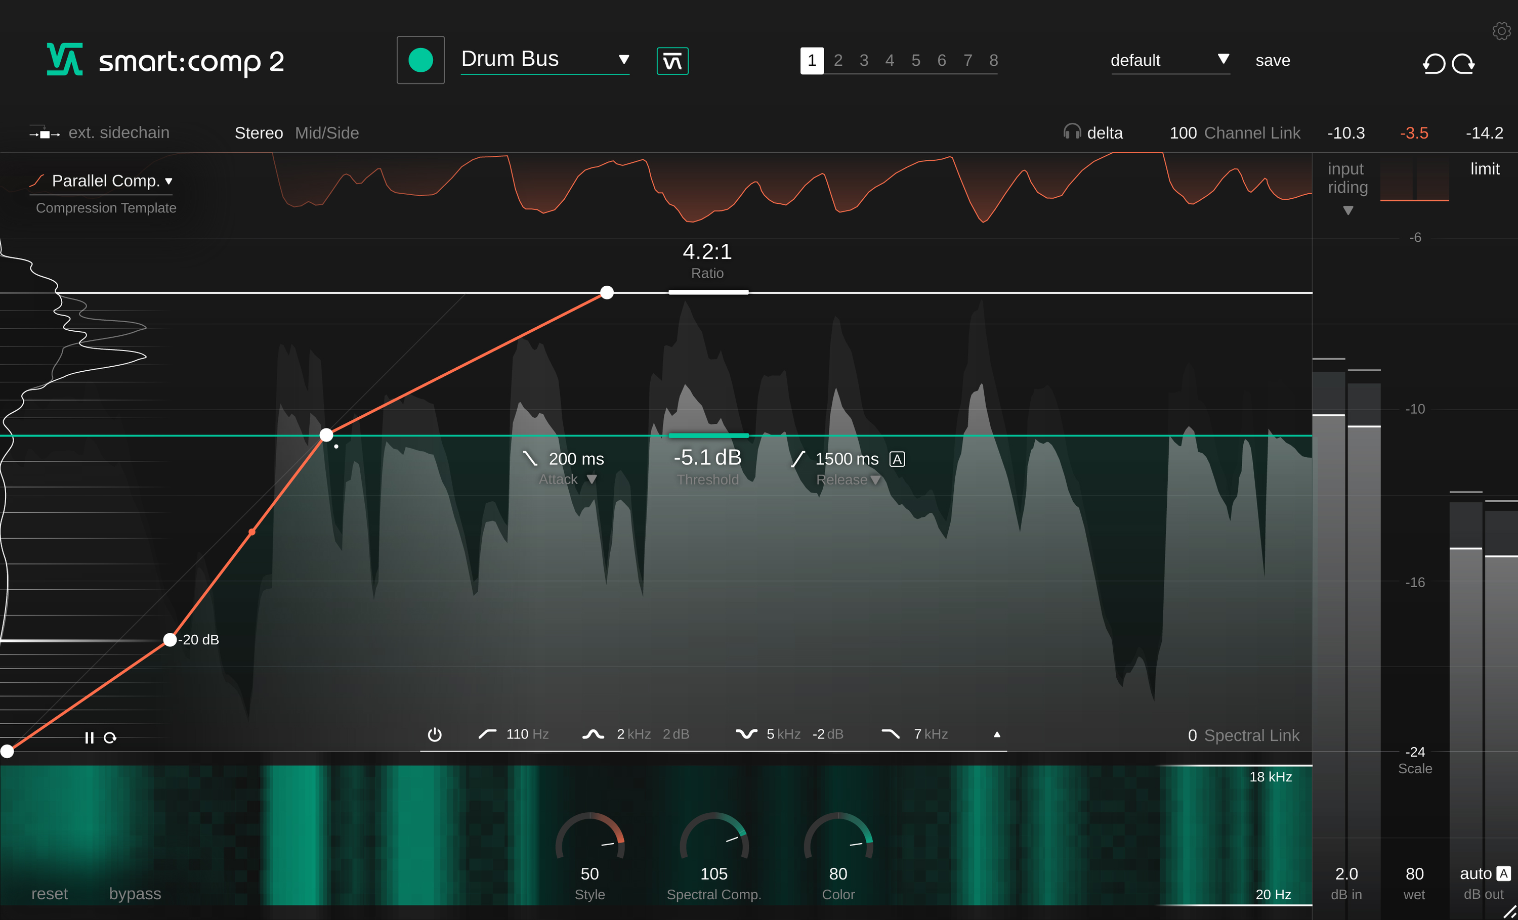Click the bell filter icon for the 2 kHz band

pos(593,733)
